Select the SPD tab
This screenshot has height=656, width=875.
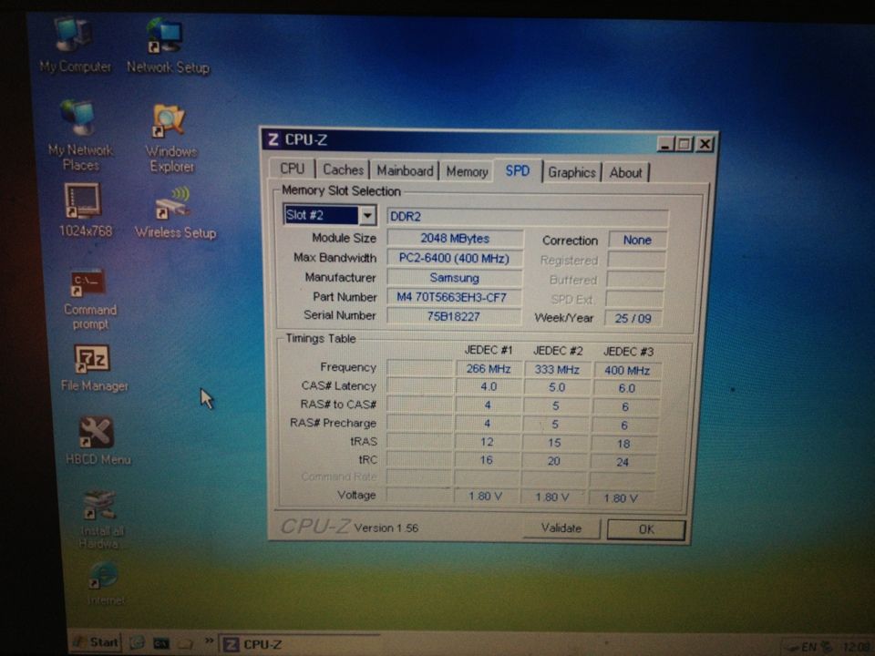pyautogui.click(x=518, y=170)
